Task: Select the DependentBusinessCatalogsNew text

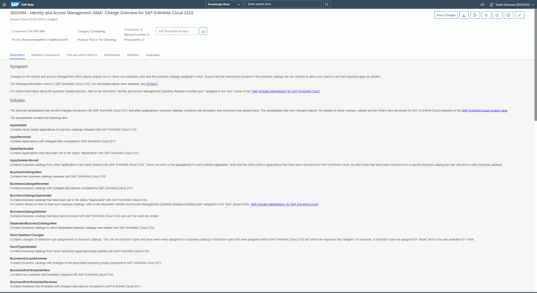Action: (33, 223)
